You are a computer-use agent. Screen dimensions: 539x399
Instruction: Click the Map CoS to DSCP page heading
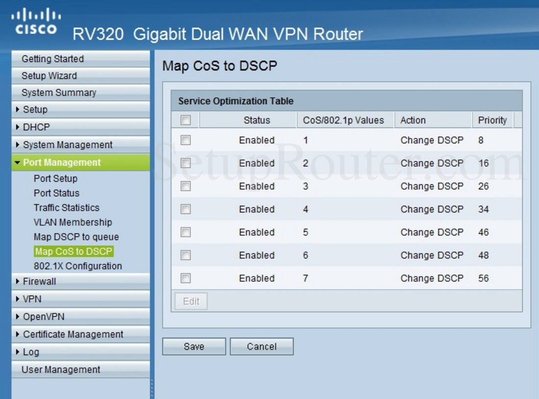(220, 66)
